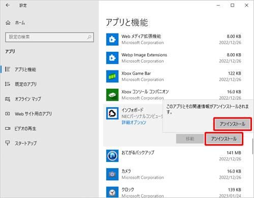Click the カメラ app icon
This screenshot has width=254, height=198.
pyautogui.click(x=112, y=174)
